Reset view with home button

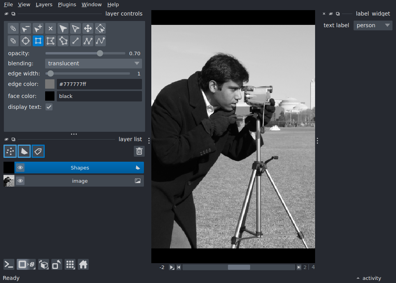(83, 265)
